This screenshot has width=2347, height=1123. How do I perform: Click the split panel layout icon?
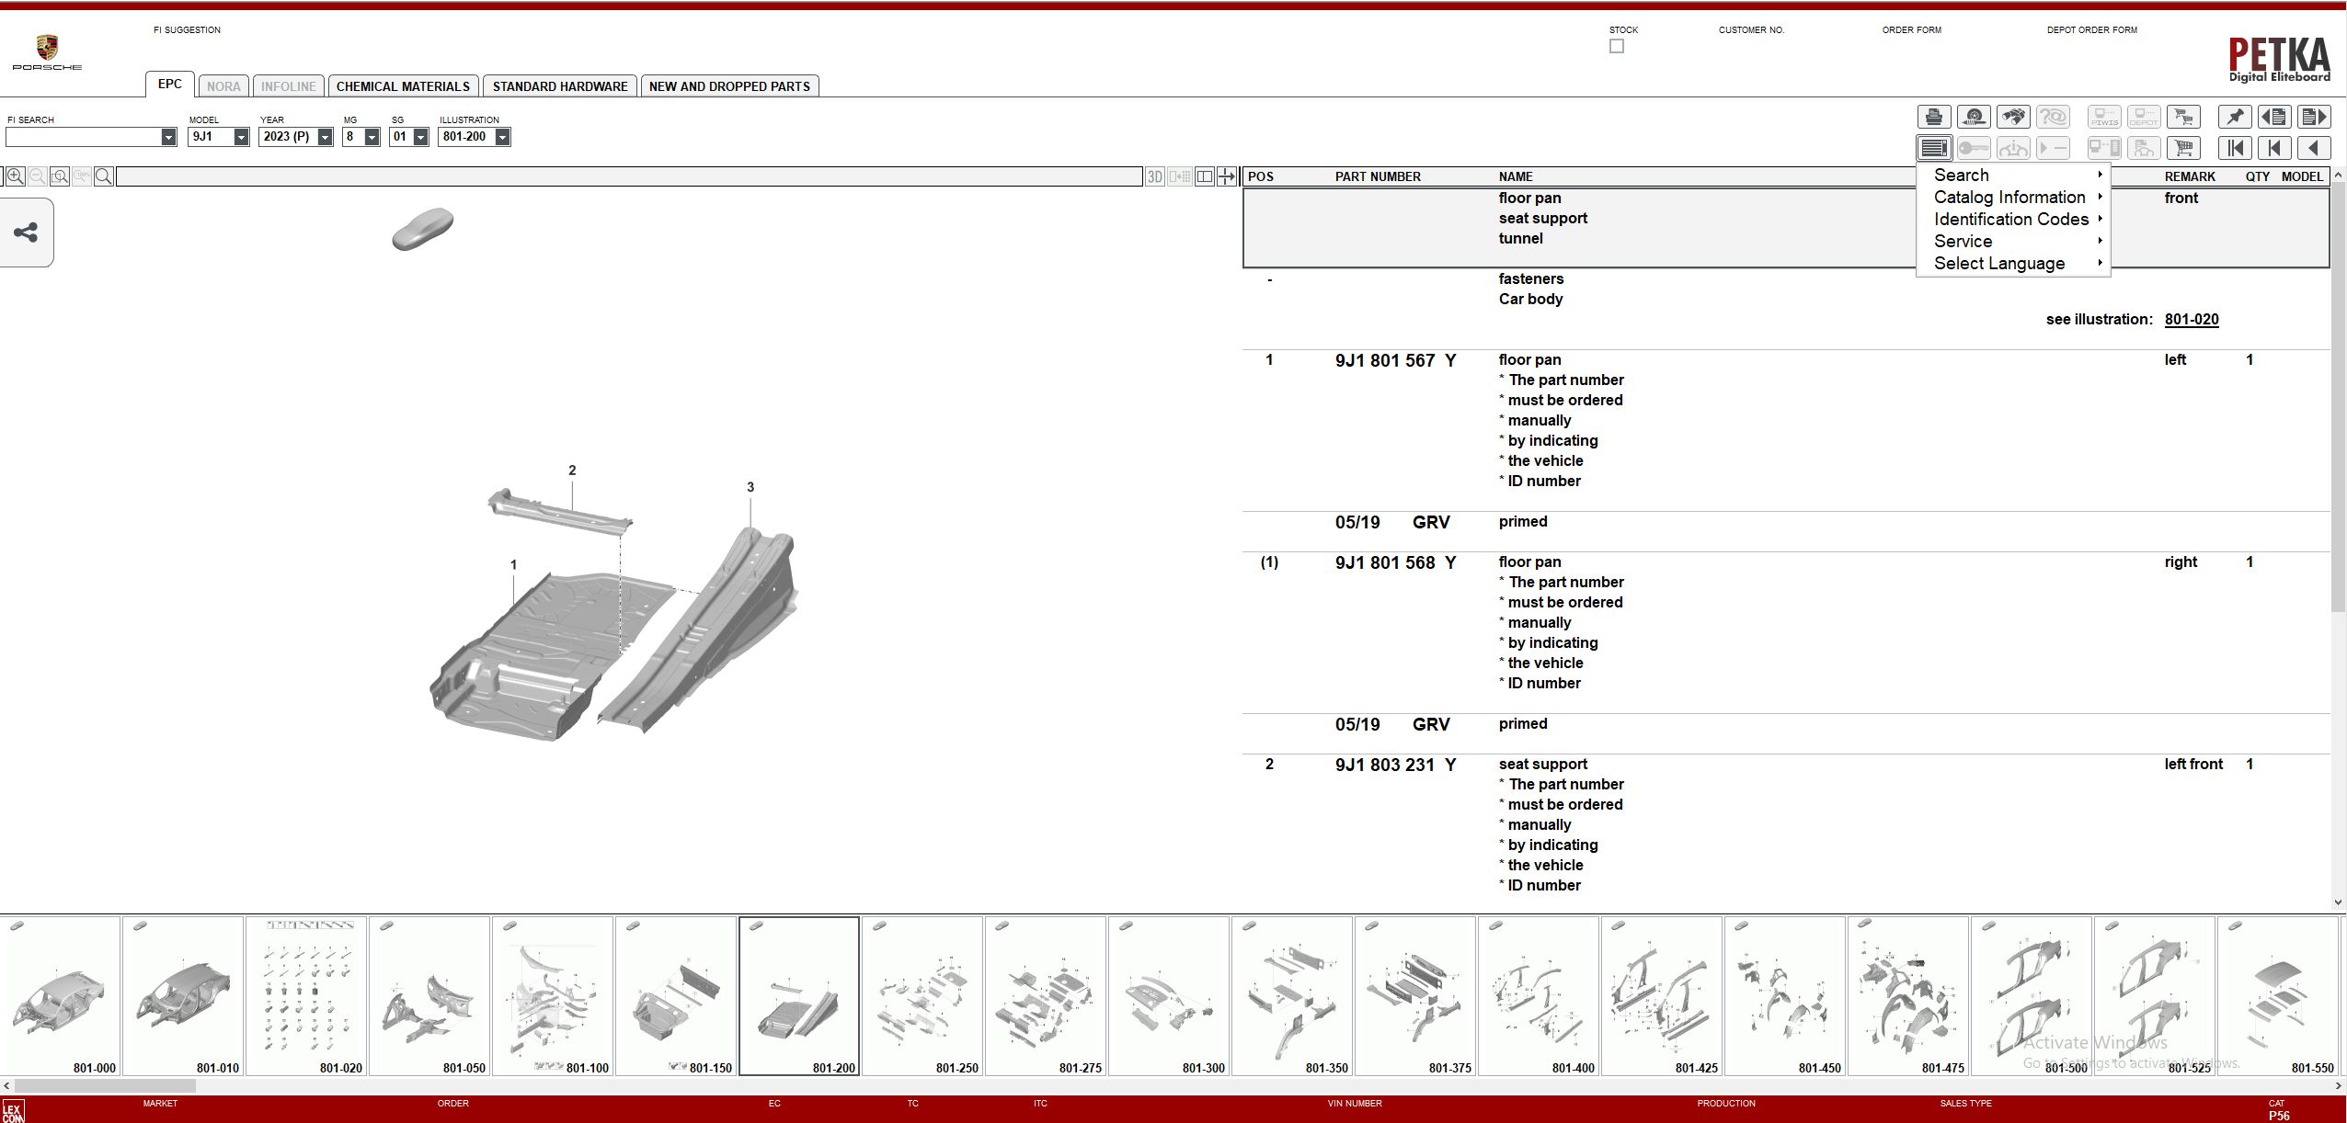click(x=1205, y=176)
